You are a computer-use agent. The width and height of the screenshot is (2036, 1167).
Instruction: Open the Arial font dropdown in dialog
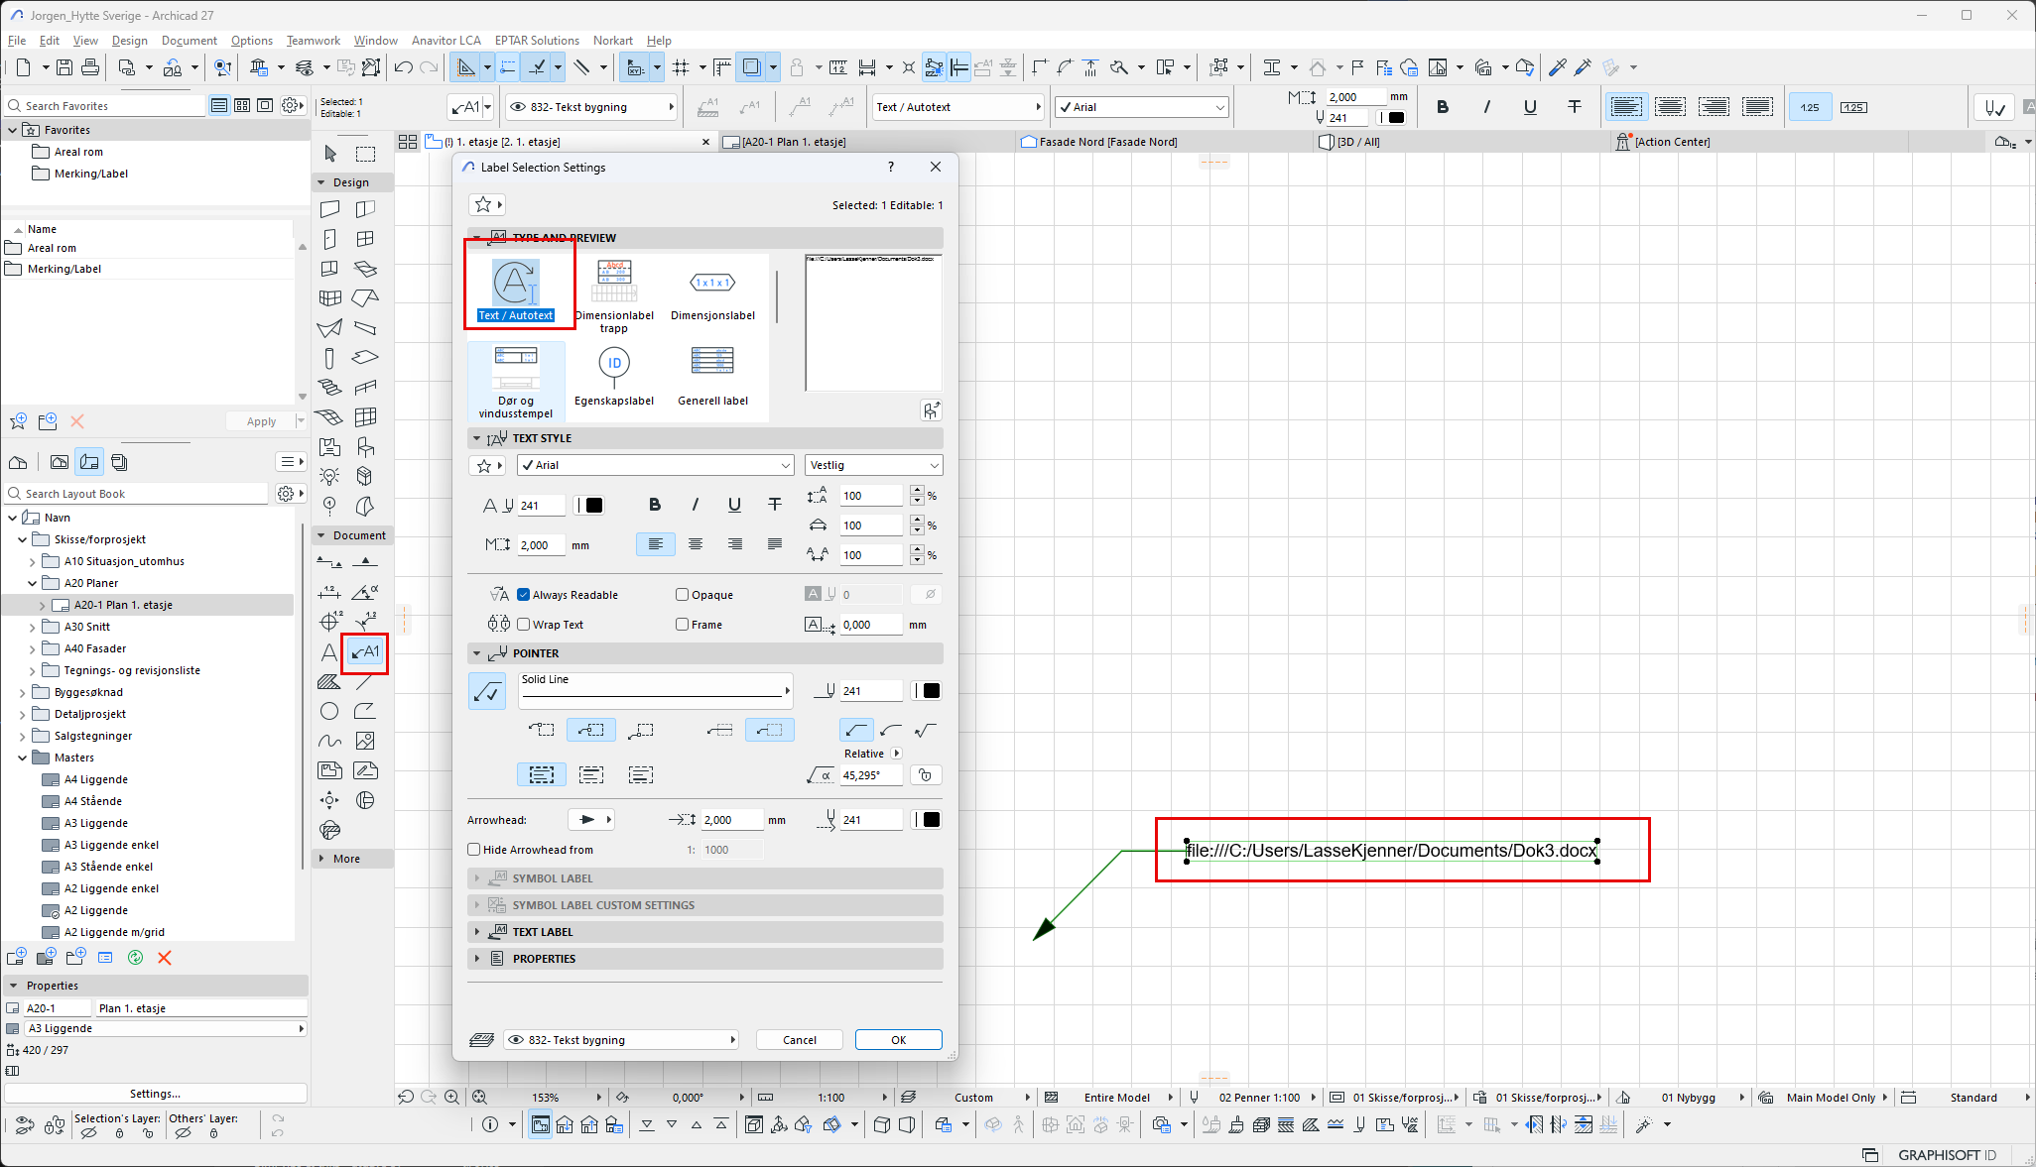click(655, 465)
